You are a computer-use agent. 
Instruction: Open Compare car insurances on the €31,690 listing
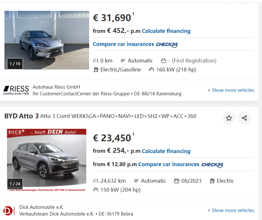click(x=123, y=44)
